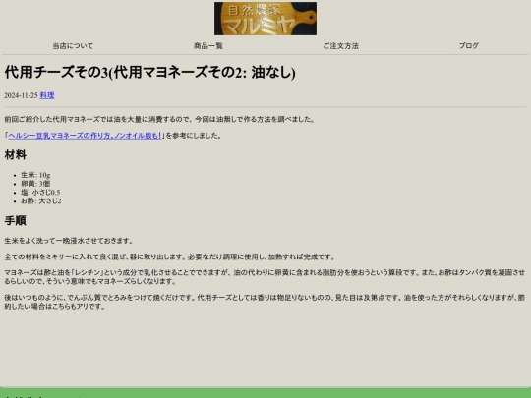Open the ブログ navigation link
The height and width of the screenshot is (398, 531).
[x=469, y=45]
